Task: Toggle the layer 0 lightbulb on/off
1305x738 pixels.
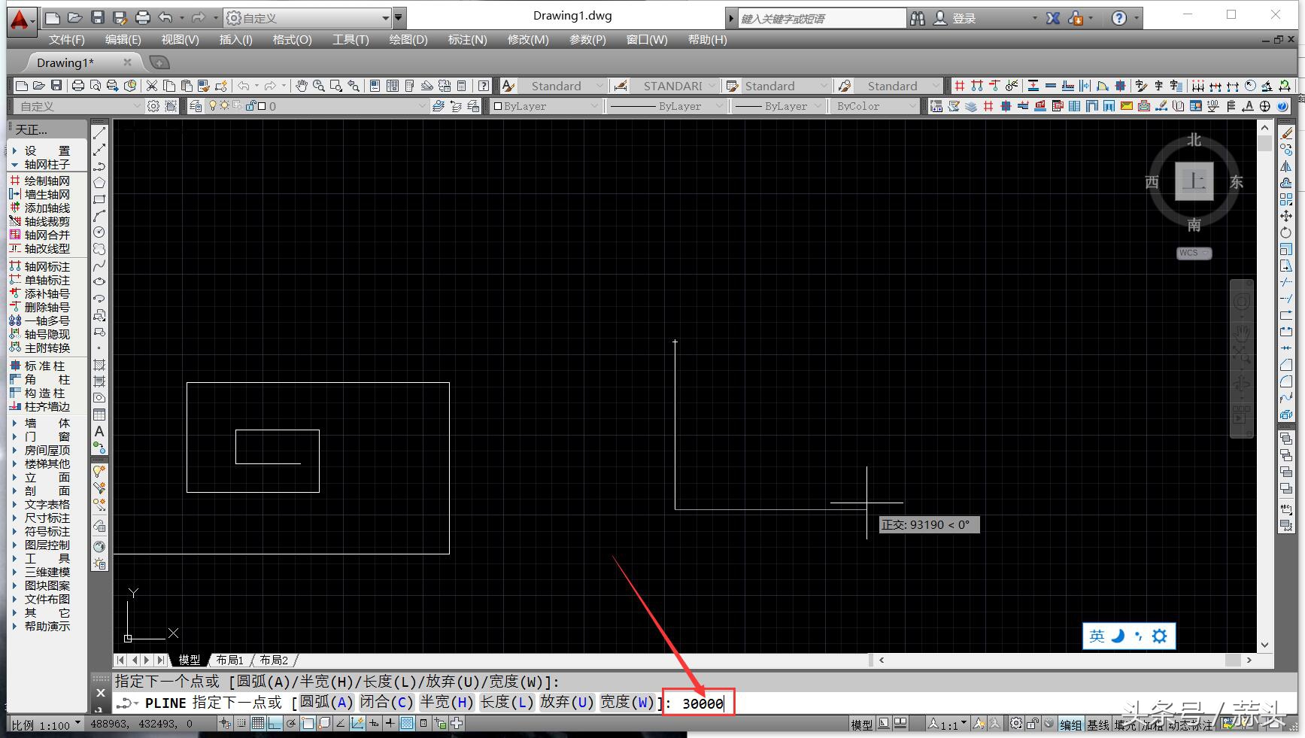Action: click(x=214, y=106)
